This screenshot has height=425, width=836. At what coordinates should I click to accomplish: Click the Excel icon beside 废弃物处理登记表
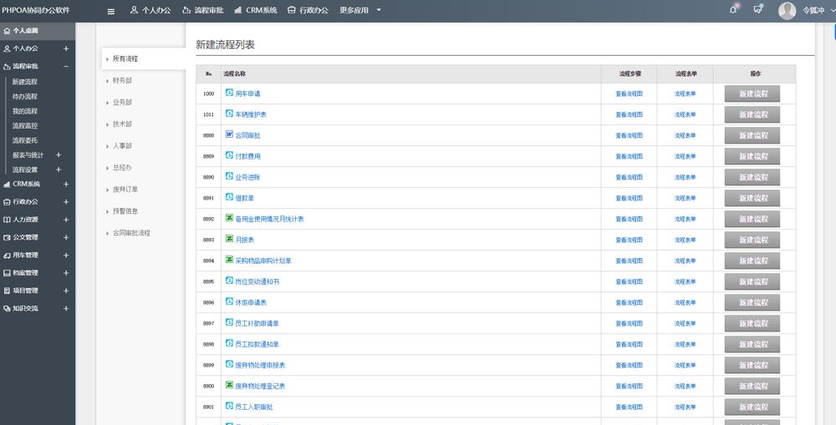pos(229,385)
